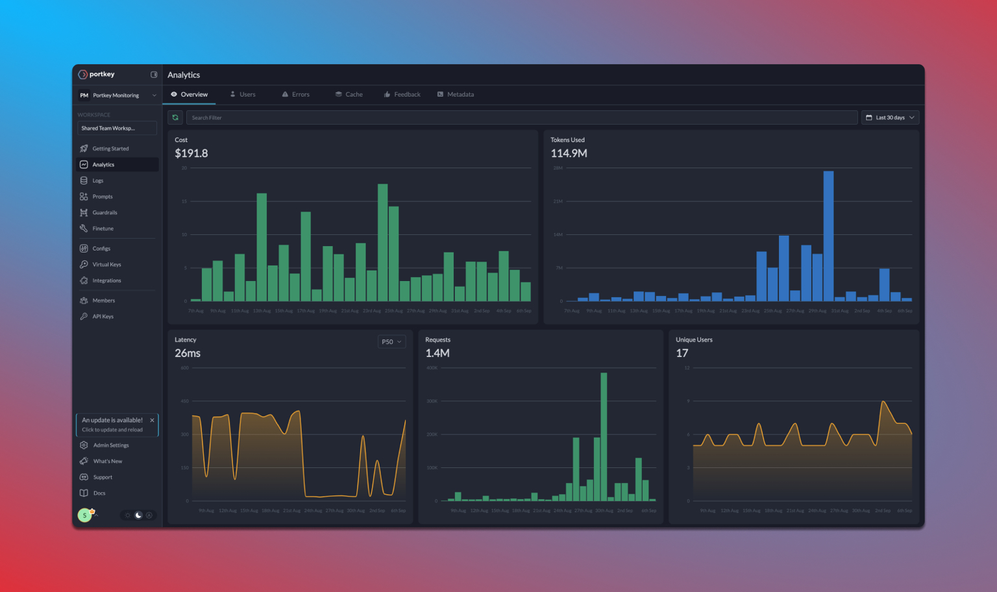The height and width of the screenshot is (592, 997).
Task: Refresh analytics using the green refresh icon
Action: click(x=175, y=117)
